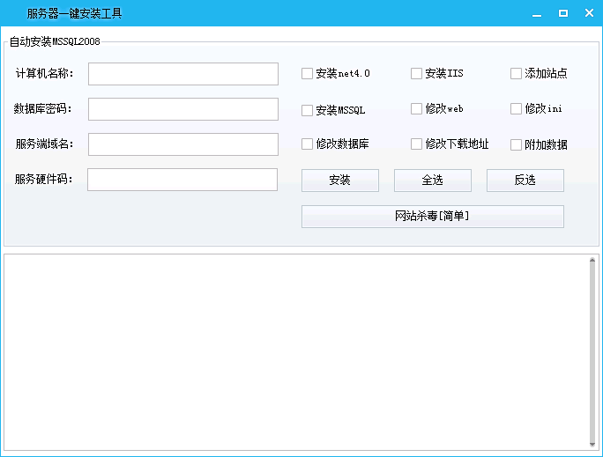Toggle the 修改web checkbox
The width and height of the screenshot is (603, 457).
click(x=417, y=109)
